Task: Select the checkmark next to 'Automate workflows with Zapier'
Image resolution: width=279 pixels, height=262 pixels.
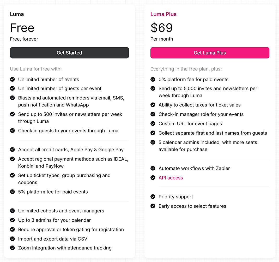Action: pyautogui.click(x=153, y=168)
